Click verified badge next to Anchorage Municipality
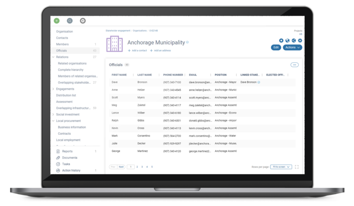The image size is (354, 206). point(188,42)
